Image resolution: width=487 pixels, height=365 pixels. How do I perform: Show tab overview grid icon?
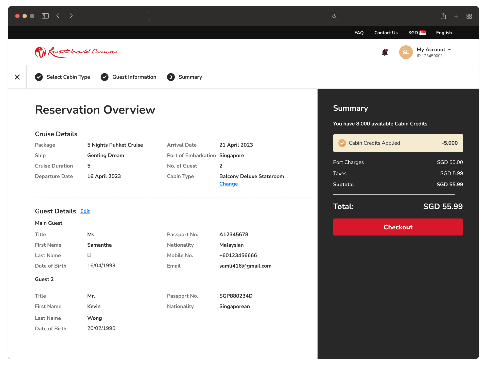pos(469,16)
